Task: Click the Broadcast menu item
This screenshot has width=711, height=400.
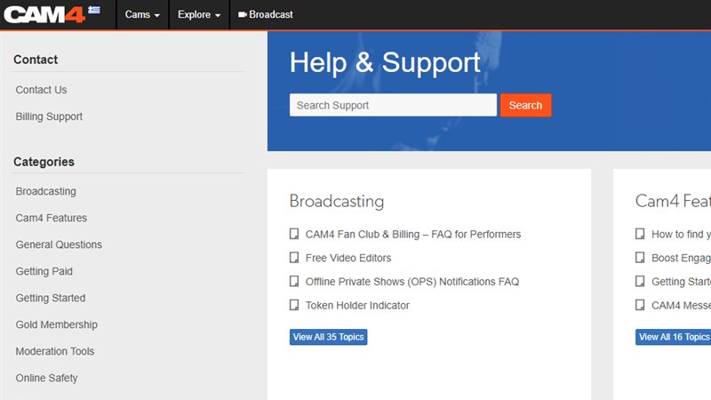Action: pos(266,14)
